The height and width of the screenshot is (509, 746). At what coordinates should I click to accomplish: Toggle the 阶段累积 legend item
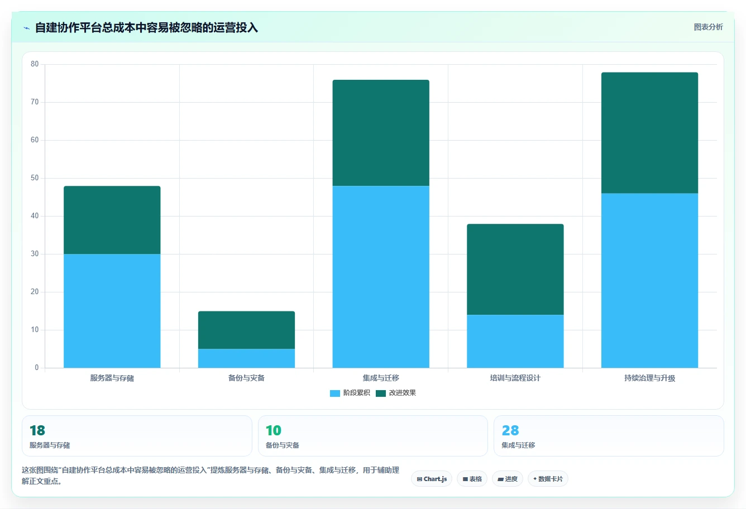click(x=350, y=393)
